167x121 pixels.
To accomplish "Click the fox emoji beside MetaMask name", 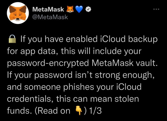I will coord(70,9).
